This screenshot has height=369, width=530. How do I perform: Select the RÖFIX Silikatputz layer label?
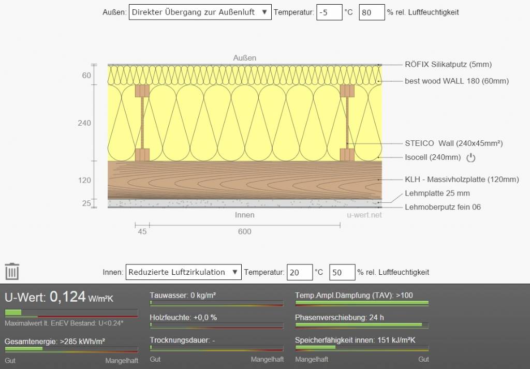point(448,65)
